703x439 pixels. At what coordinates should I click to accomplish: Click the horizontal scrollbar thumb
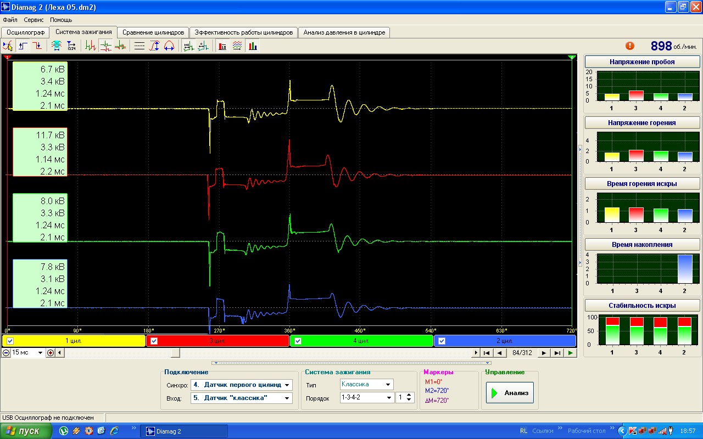pyautogui.click(x=176, y=352)
